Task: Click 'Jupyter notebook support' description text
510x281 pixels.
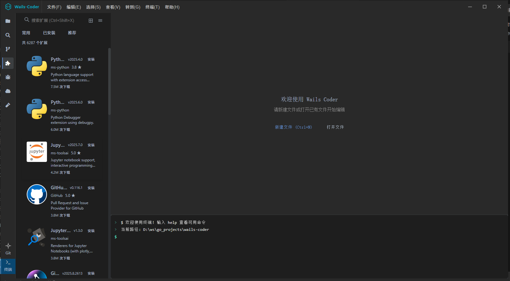Action: (x=73, y=163)
